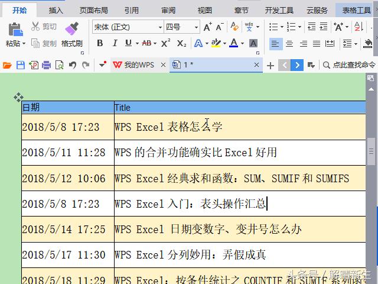Click the vertical scrollbar thumb

click(x=372, y=151)
